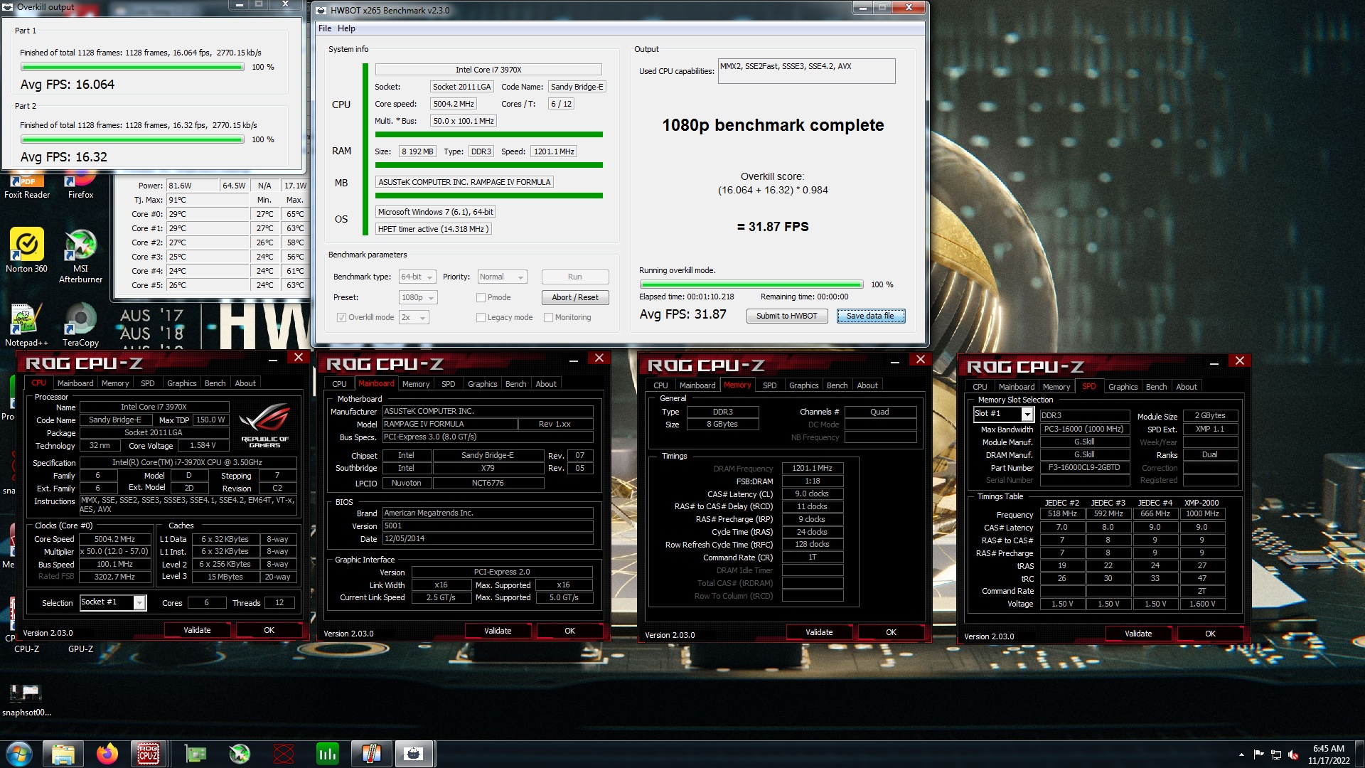Open the Preset 1080p dropdown
Image resolution: width=1365 pixels, height=768 pixels.
418,297
